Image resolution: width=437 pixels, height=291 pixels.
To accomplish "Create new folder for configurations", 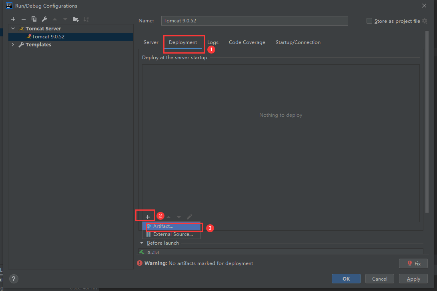I will tap(76, 19).
